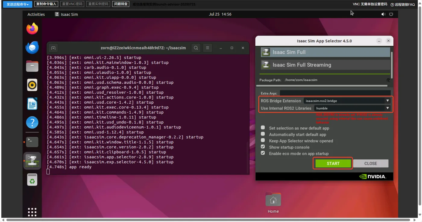This screenshot has width=422, height=222.
Task: Click the Extra Args input field
Action: coord(335,93)
